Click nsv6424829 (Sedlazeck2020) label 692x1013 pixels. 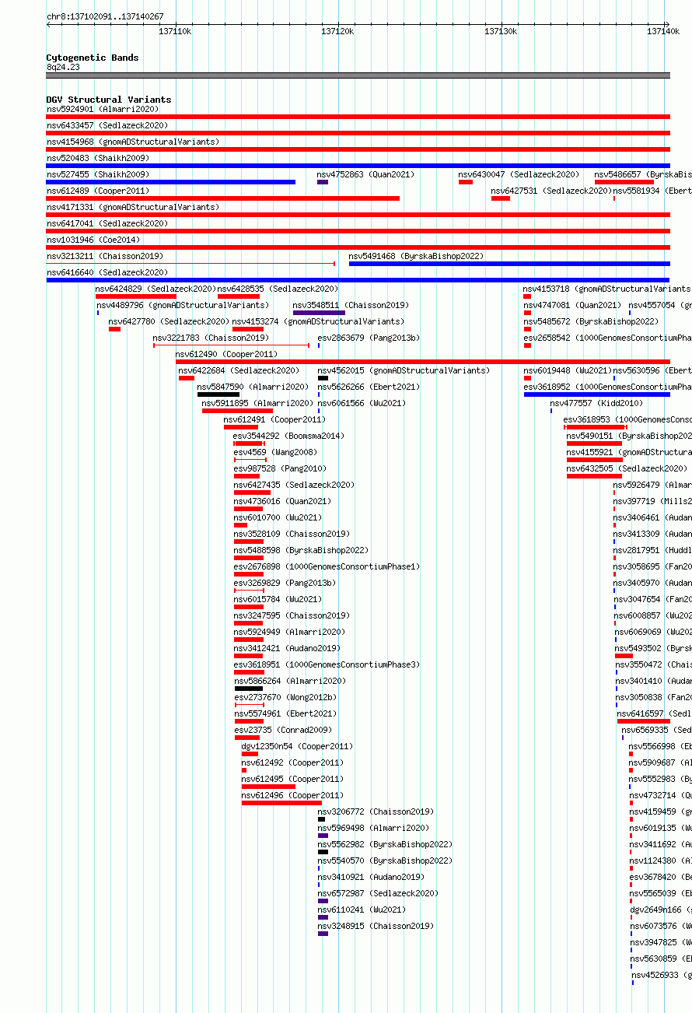click(156, 289)
